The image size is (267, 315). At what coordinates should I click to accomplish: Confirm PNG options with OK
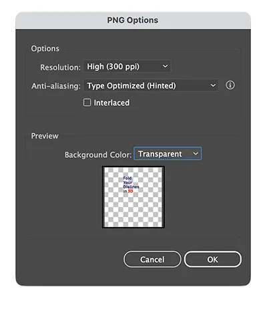pyautogui.click(x=213, y=259)
